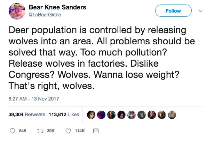
Task: Open the last liker avatar in row
Action: [172, 114]
